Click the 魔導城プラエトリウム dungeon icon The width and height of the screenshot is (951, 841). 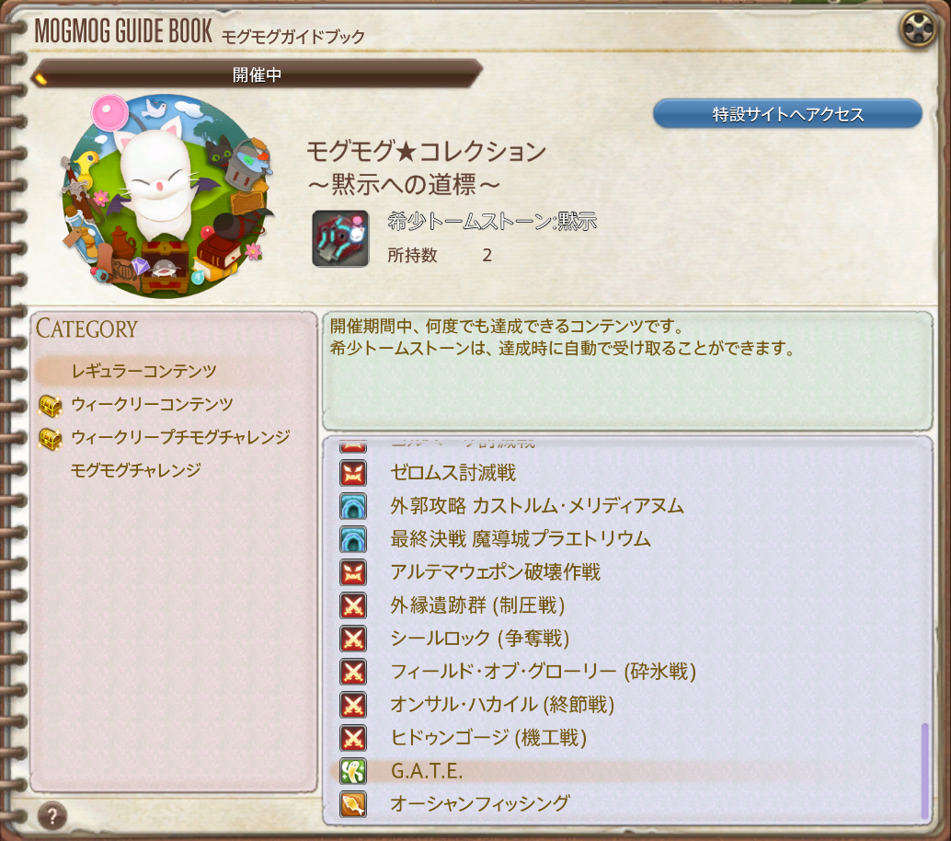tap(353, 539)
